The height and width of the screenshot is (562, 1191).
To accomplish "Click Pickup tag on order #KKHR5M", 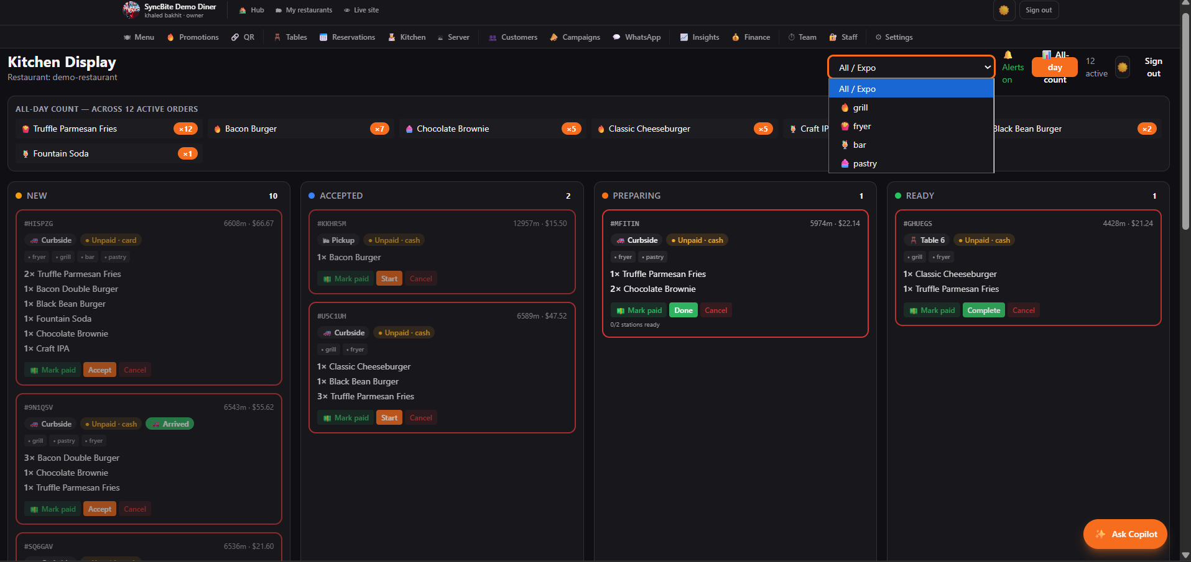I will point(338,240).
